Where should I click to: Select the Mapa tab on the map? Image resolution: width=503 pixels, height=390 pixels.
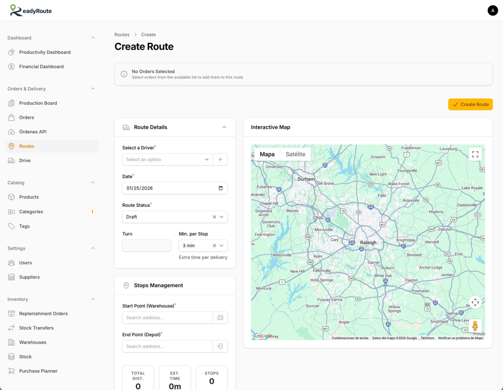point(267,154)
